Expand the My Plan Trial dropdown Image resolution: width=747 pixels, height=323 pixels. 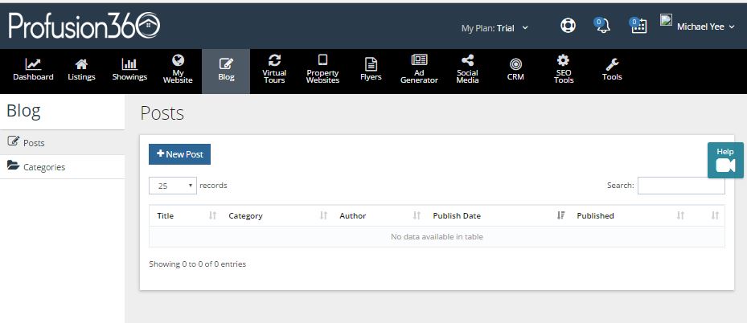click(495, 28)
